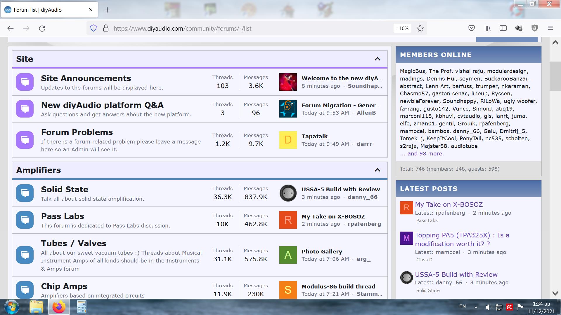Click the extension shield icon in the toolbar
This screenshot has width=561, height=315.
tap(535, 28)
